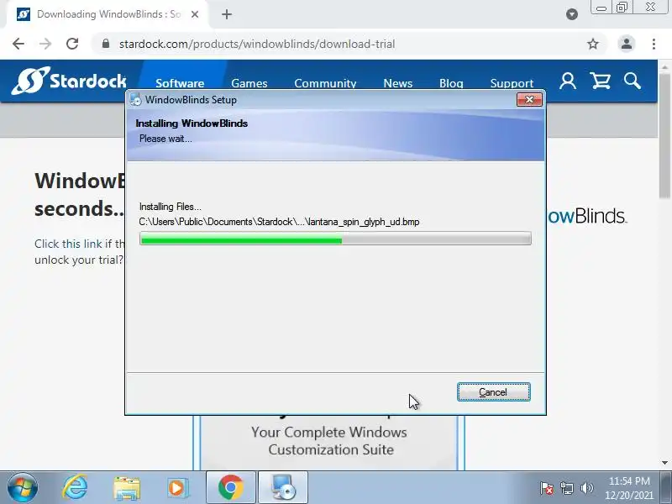This screenshot has width=672, height=504.
Task: Open the Games menu
Action: 249,82
